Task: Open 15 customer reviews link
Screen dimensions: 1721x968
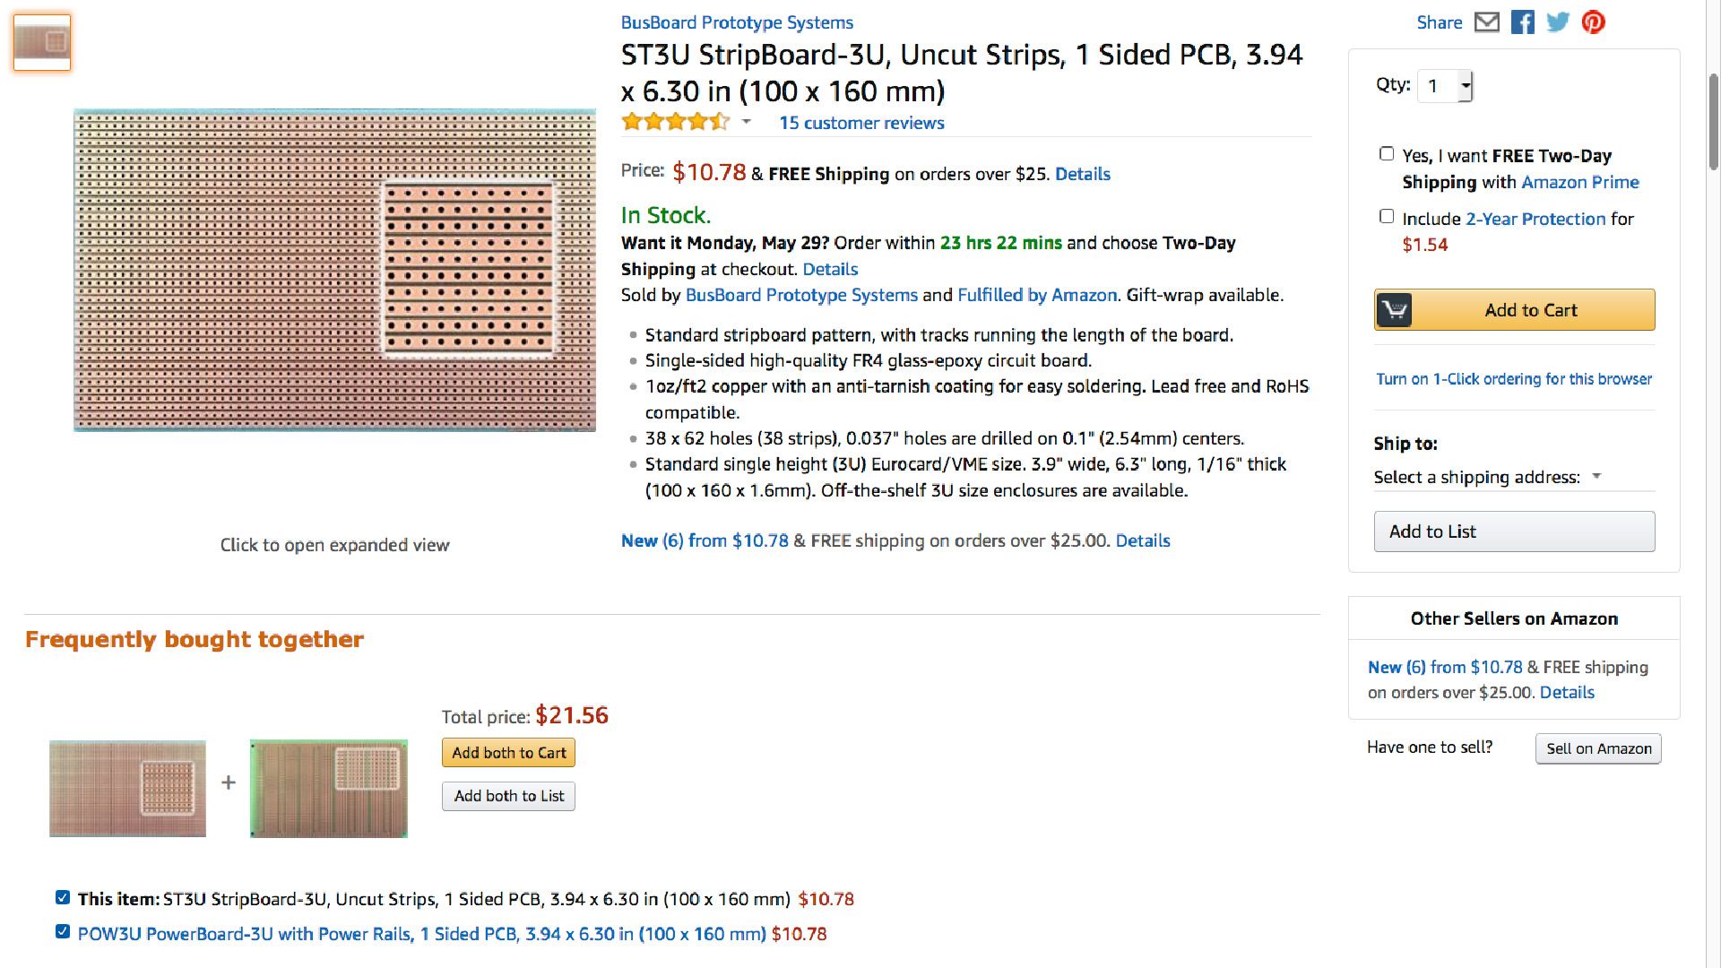Action: (x=861, y=123)
